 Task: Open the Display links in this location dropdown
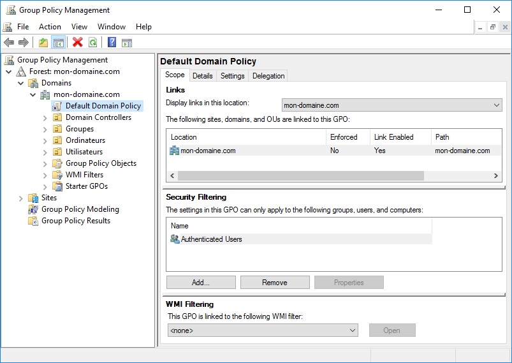click(392, 105)
